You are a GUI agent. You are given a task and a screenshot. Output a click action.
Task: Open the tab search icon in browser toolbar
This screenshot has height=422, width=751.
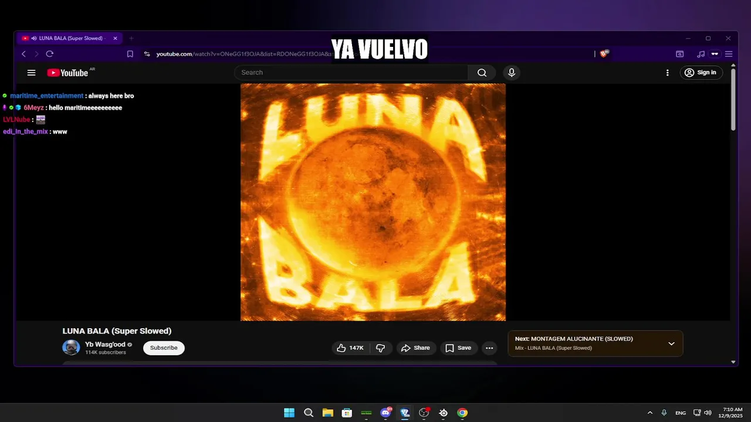[679, 54]
